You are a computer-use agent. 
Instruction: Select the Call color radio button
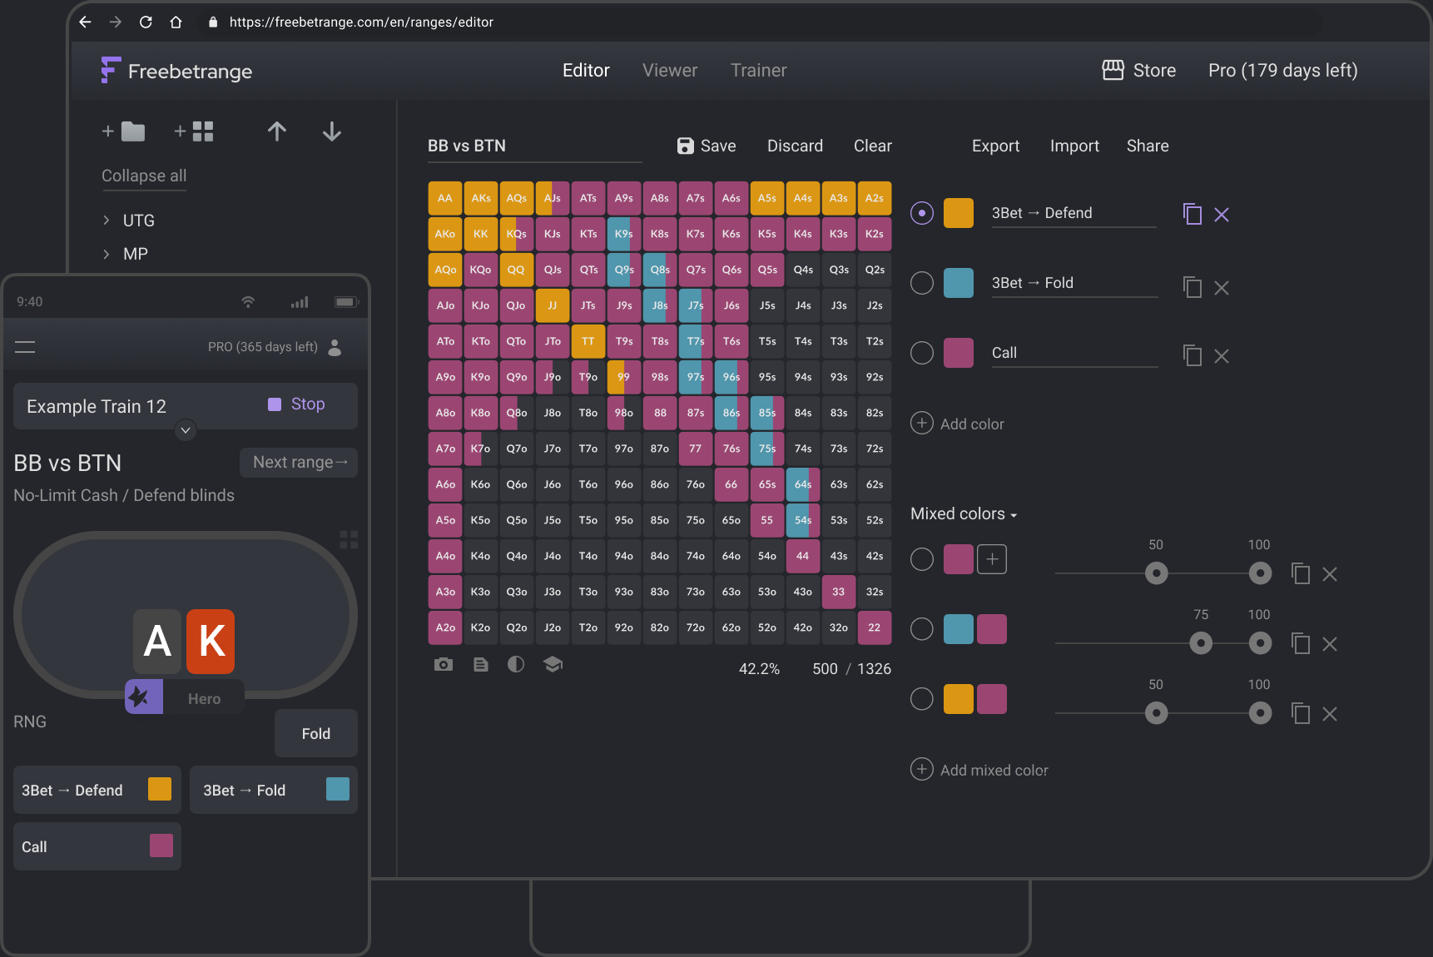(922, 353)
